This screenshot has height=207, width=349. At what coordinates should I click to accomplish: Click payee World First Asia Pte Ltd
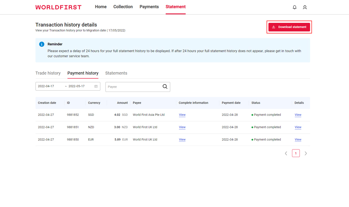click(x=149, y=115)
